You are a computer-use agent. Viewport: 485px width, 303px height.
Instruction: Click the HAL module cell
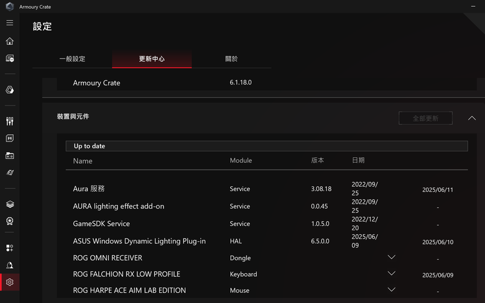click(236, 242)
